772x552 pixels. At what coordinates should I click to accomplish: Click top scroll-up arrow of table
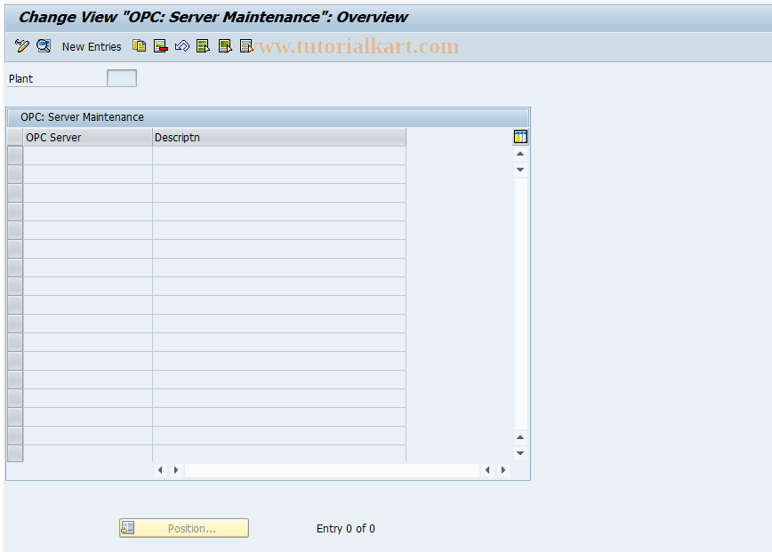click(520, 154)
